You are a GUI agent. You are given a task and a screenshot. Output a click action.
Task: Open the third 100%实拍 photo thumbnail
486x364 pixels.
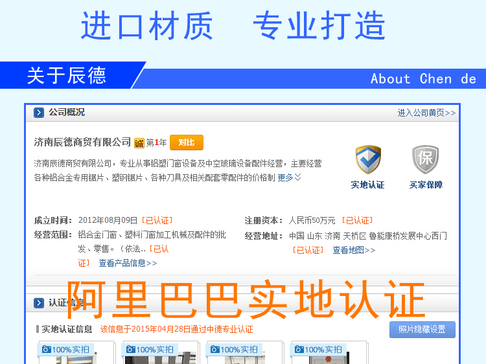pos(245,352)
